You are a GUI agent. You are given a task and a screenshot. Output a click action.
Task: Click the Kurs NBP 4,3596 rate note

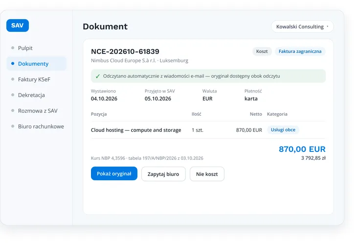147,158
